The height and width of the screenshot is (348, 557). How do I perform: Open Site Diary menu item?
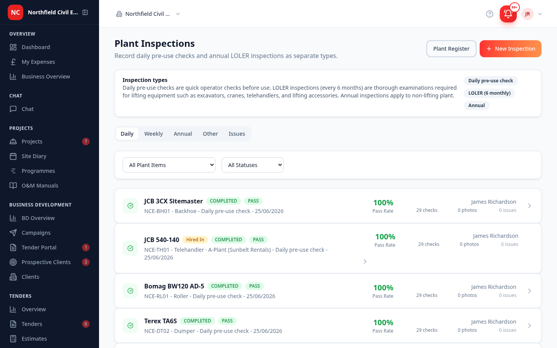tap(50, 156)
